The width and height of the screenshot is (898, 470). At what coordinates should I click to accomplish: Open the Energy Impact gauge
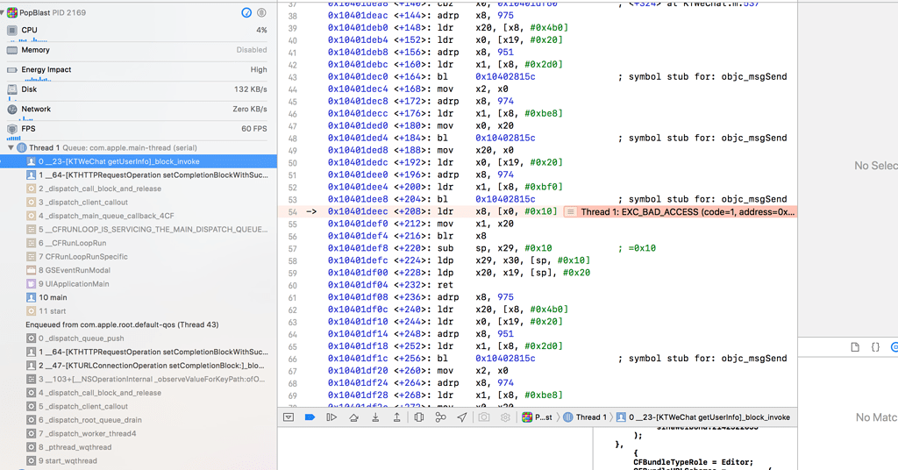138,72
